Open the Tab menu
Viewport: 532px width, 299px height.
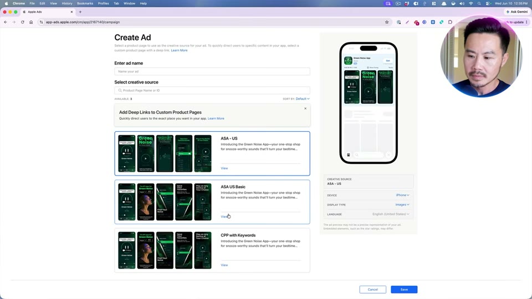point(116,3)
